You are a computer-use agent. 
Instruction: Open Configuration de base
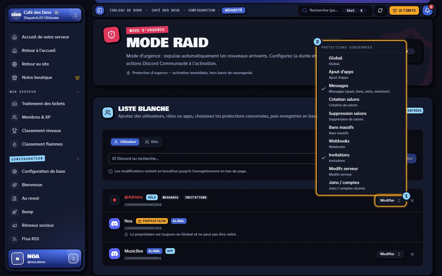pyautogui.click(x=45, y=171)
